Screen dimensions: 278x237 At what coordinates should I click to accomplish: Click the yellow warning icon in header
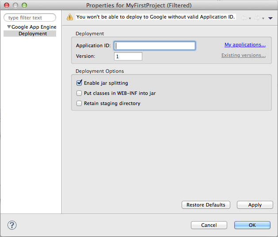point(69,17)
